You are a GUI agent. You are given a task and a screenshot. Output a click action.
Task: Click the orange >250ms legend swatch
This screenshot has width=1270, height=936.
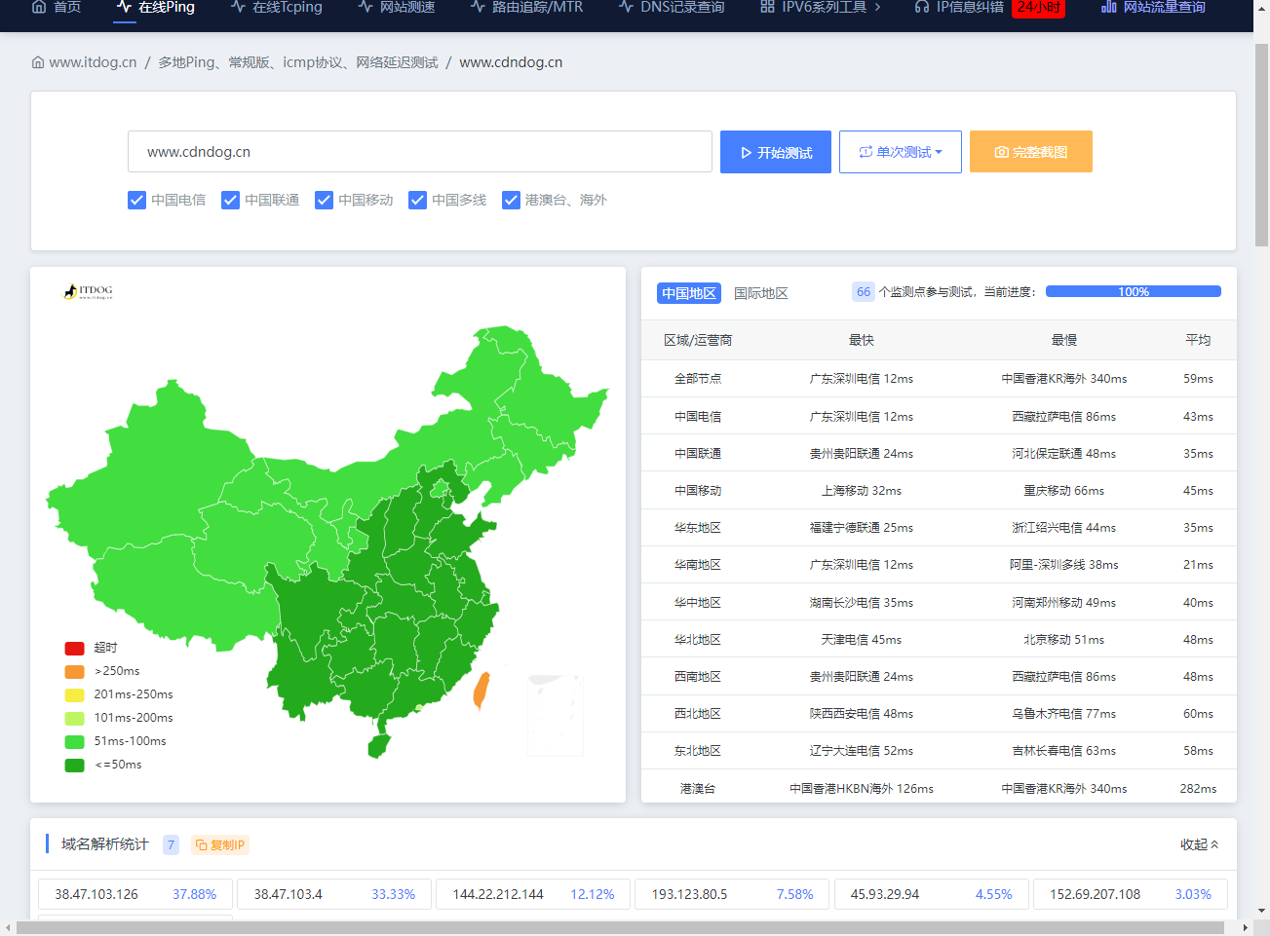point(75,671)
